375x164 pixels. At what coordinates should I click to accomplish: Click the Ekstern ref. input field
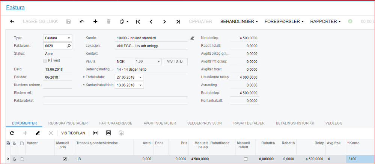tap(115, 93)
